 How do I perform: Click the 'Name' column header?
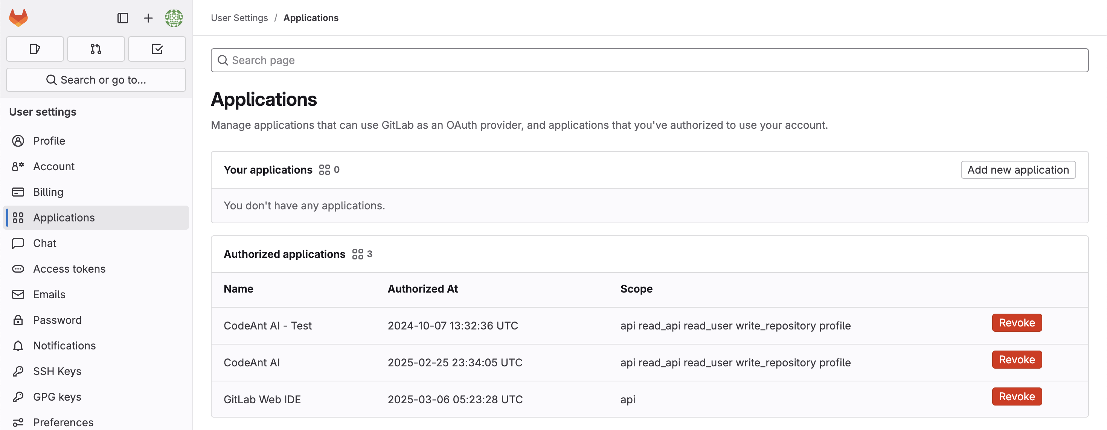tap(238, 289)
